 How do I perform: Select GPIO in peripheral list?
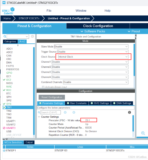point(9,73)
